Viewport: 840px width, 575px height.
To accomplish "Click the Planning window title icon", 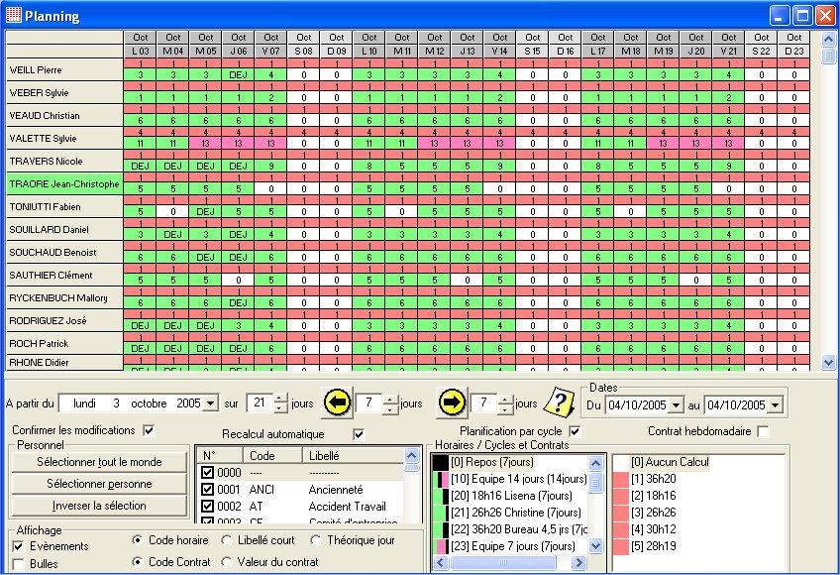I will [x=14, y=15].
